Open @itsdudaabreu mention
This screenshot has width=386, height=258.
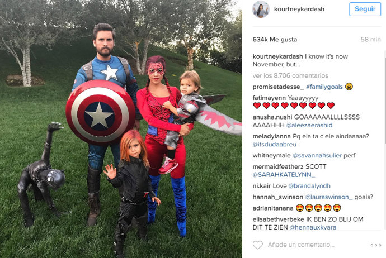(x=274, y=144)
